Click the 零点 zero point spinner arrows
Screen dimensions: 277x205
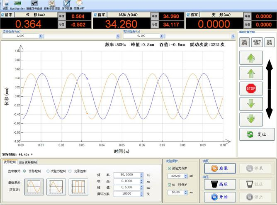coord(141,181)
